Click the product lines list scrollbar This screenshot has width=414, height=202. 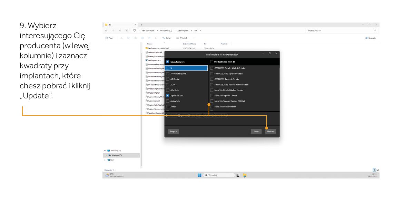[x=279, y=78]
